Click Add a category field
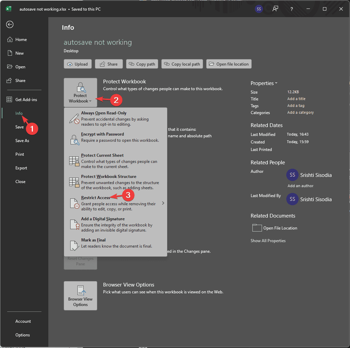The image size is (350, 348). click(300, 112)
